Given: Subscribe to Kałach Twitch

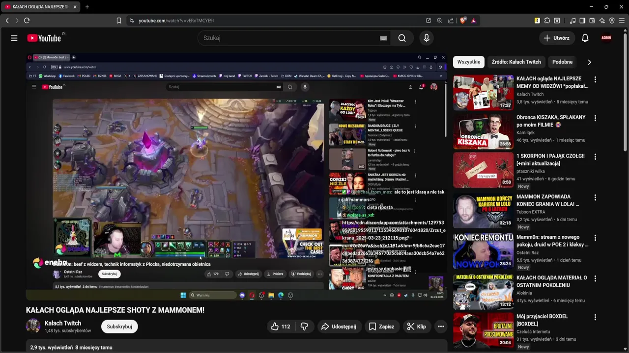Looking at the screenshot, I should pyautogui.click(x=119, y=327).
